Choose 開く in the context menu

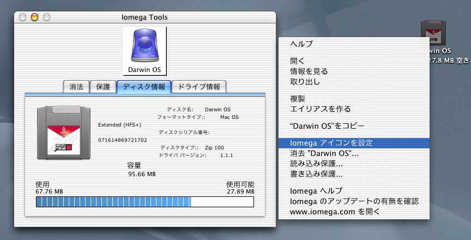354,61
